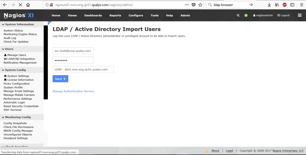Click the blue Next button
The height and width of the screenshot is (155, 306).
60,79
